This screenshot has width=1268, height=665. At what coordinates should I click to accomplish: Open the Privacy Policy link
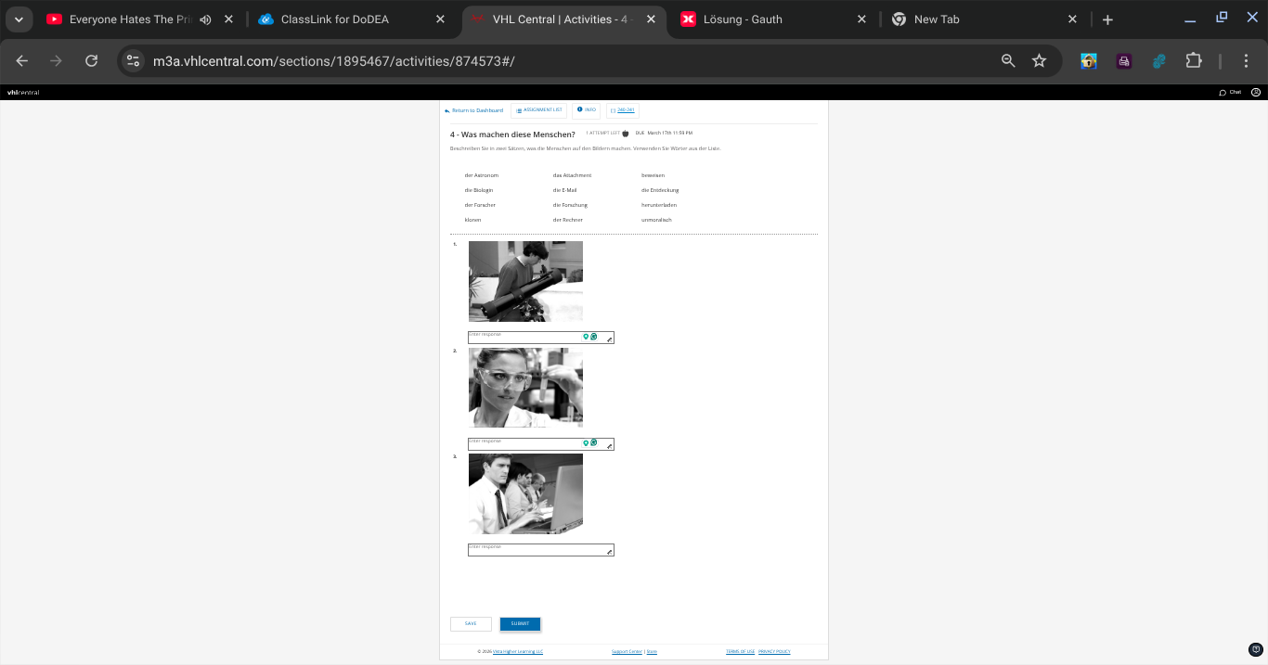click(x=774, y=652)
